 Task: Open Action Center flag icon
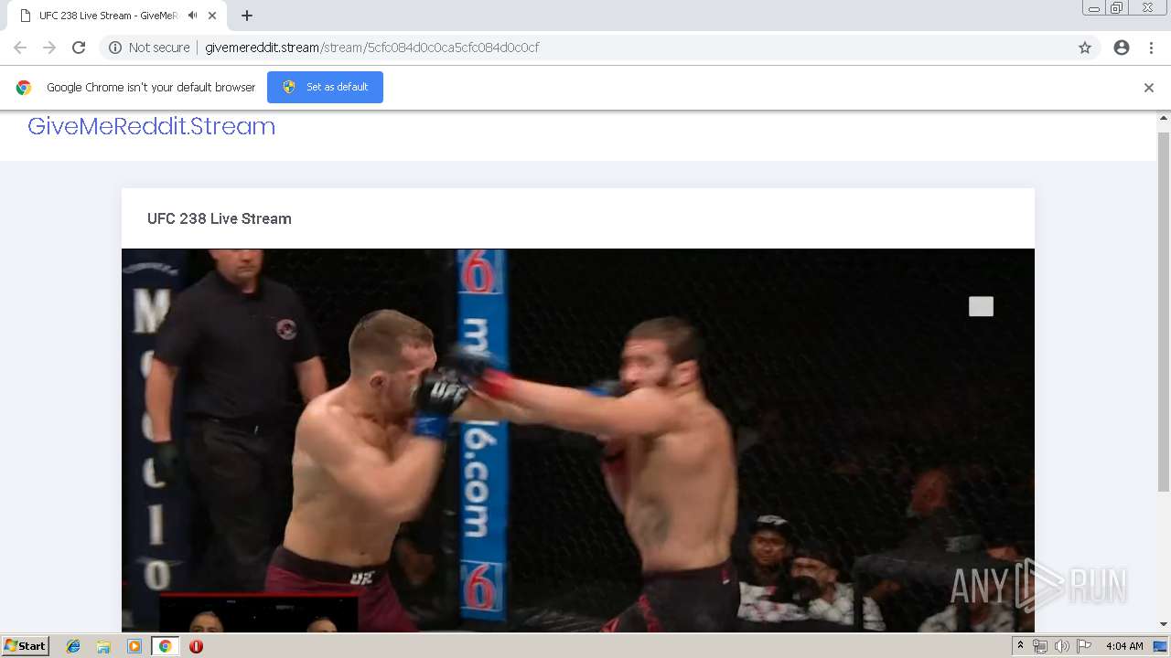pos(1083,646)
